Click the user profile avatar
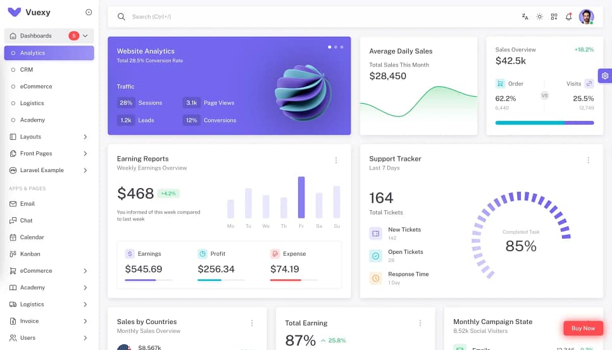612x350 pixels. [x=586, y=16]
